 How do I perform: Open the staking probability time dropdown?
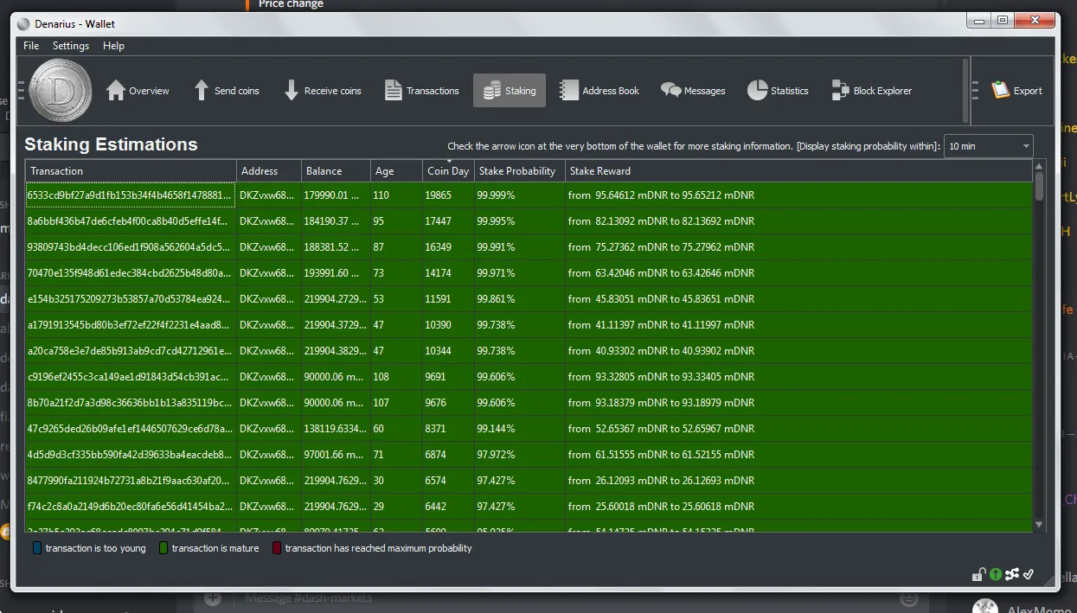(x=989, y=146)
